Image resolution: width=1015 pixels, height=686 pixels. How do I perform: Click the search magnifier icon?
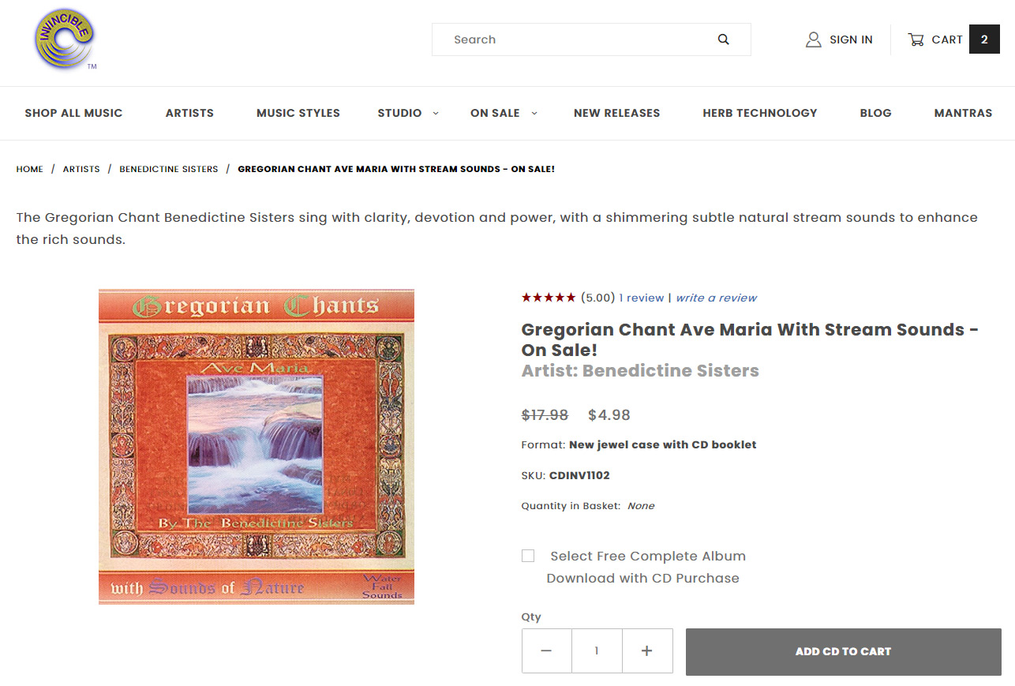pos(723,39)
